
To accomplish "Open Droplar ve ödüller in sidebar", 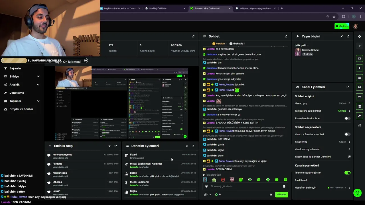I will coord(22,109).
